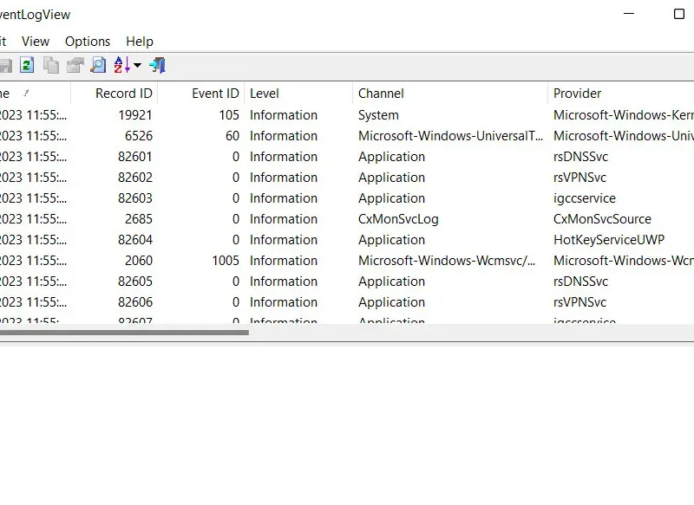Viewport: 694px width, 505px height.
Task: Open the Find magnifier icon
Action: click(98, 65)
